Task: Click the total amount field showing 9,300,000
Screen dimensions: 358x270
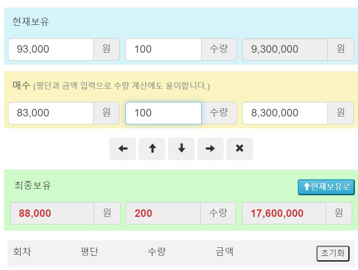Action: pos(284,49)
